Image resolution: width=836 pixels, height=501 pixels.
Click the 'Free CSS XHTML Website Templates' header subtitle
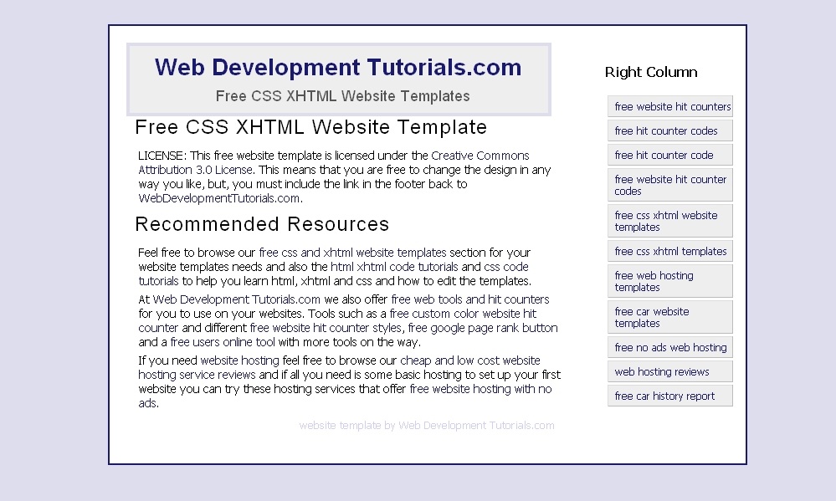342,96
